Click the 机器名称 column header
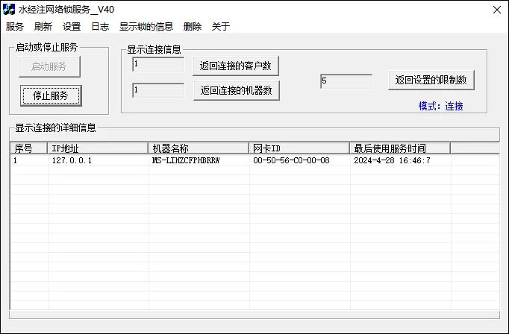Screen dimensions: 509x334 tap(199, 148)
